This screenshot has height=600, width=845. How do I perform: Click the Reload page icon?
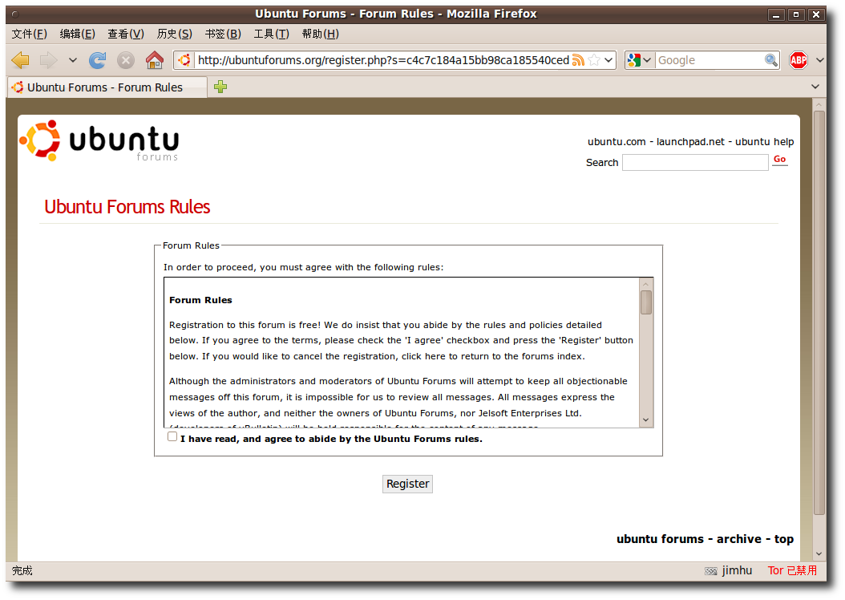click(97, 60)
